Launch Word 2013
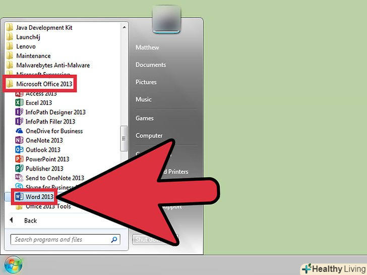 [x=34, y=196]
